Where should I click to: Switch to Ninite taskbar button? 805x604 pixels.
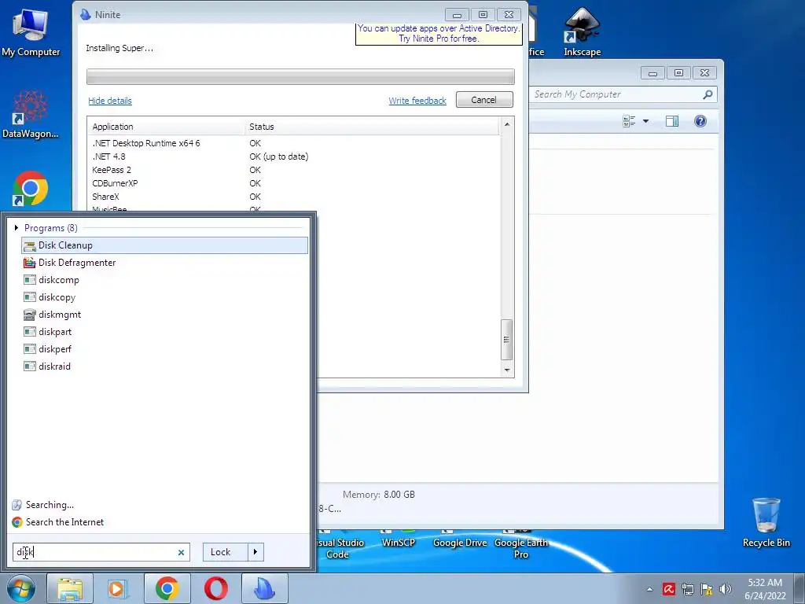pyautogui.click(x=265, y=588)
